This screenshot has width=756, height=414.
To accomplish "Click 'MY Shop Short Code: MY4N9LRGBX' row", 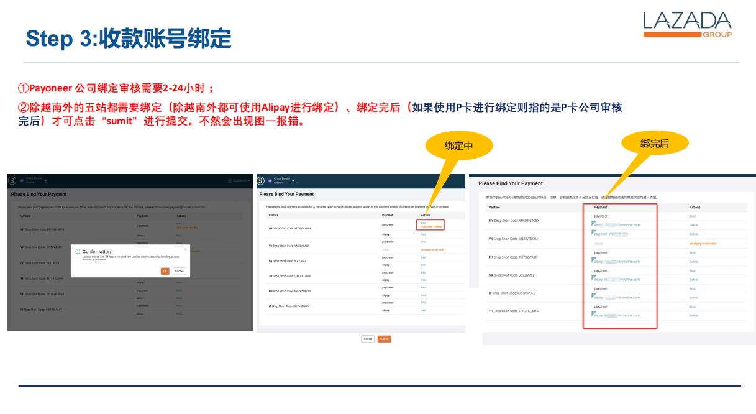I will click(x=514, y=221).
